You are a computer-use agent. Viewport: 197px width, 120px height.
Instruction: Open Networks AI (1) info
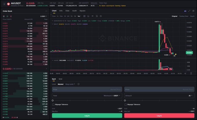click(x=93, y=6)
